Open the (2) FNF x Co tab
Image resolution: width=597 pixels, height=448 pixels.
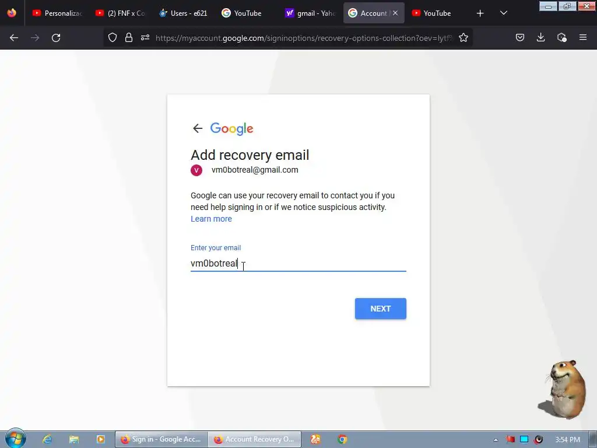(x=120, y=13)
